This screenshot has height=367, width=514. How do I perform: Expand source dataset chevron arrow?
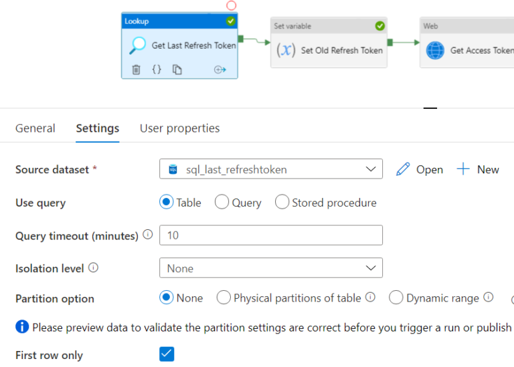point(371,169)
